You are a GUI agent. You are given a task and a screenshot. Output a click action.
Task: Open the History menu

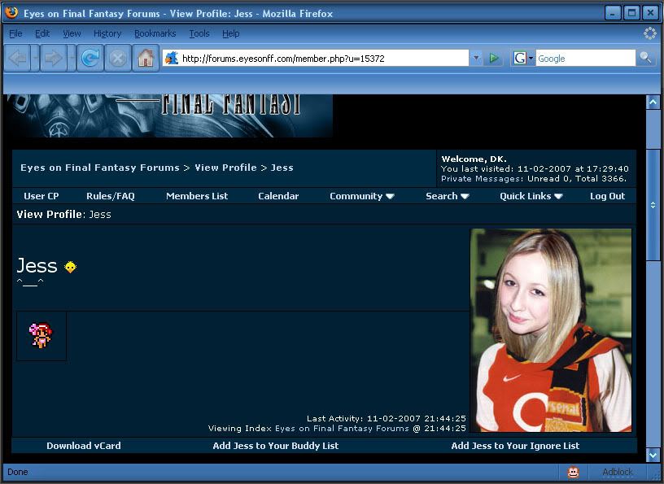pos(107,33)
